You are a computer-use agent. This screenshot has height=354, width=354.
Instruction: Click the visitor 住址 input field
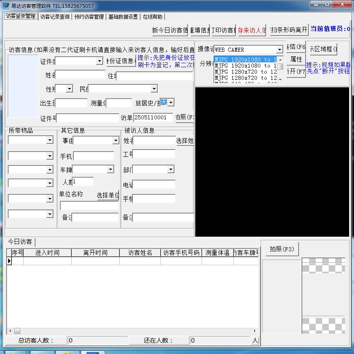coord(154,76)
